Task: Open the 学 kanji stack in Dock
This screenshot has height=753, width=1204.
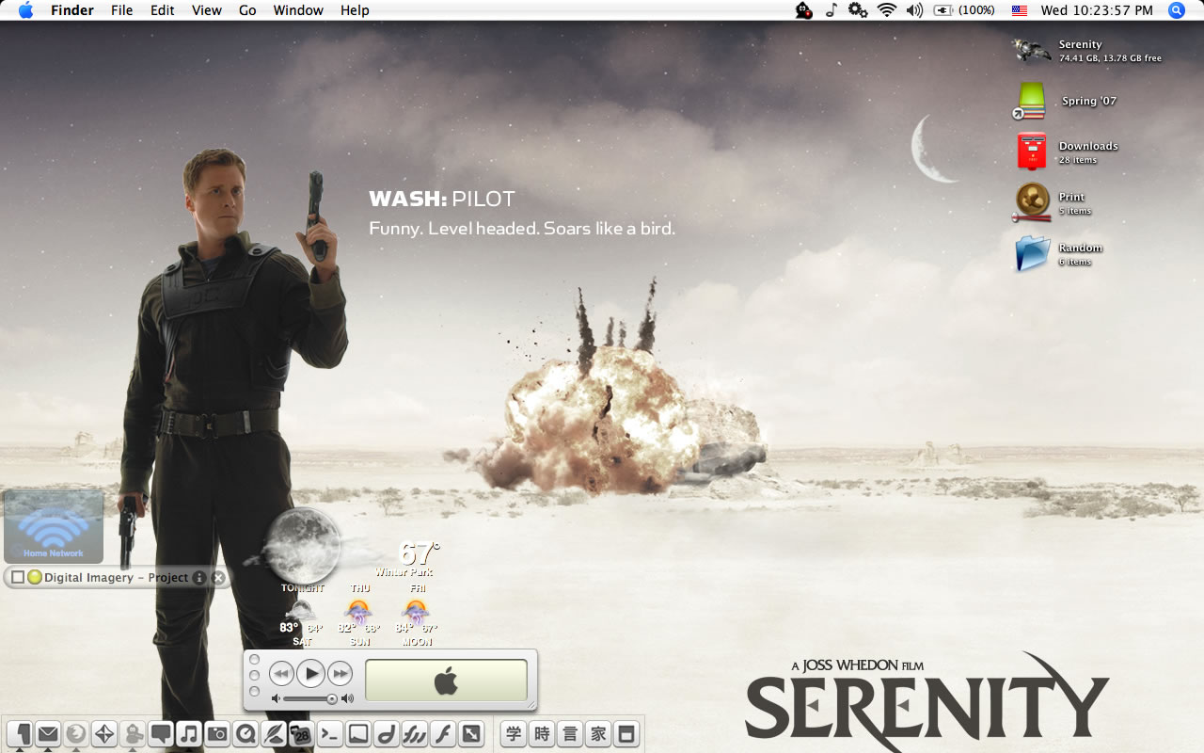Action: click(x=514, y=734)
